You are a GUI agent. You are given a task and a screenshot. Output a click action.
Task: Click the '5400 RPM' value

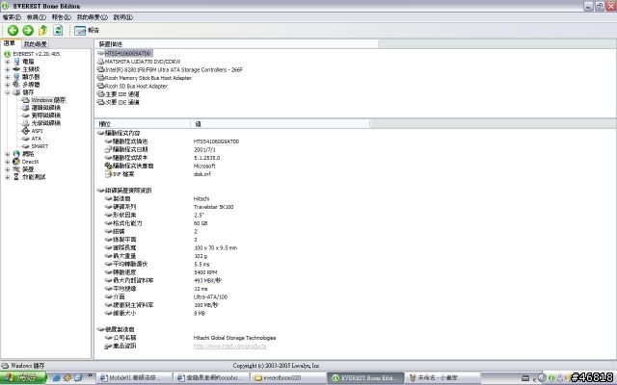point(205,272)
